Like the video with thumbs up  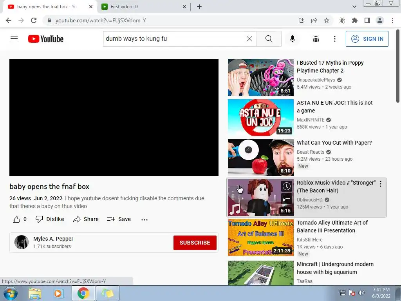tap(20, 219)
